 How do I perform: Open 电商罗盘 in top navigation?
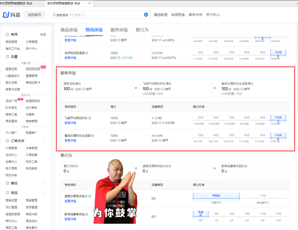click(178, 15)
